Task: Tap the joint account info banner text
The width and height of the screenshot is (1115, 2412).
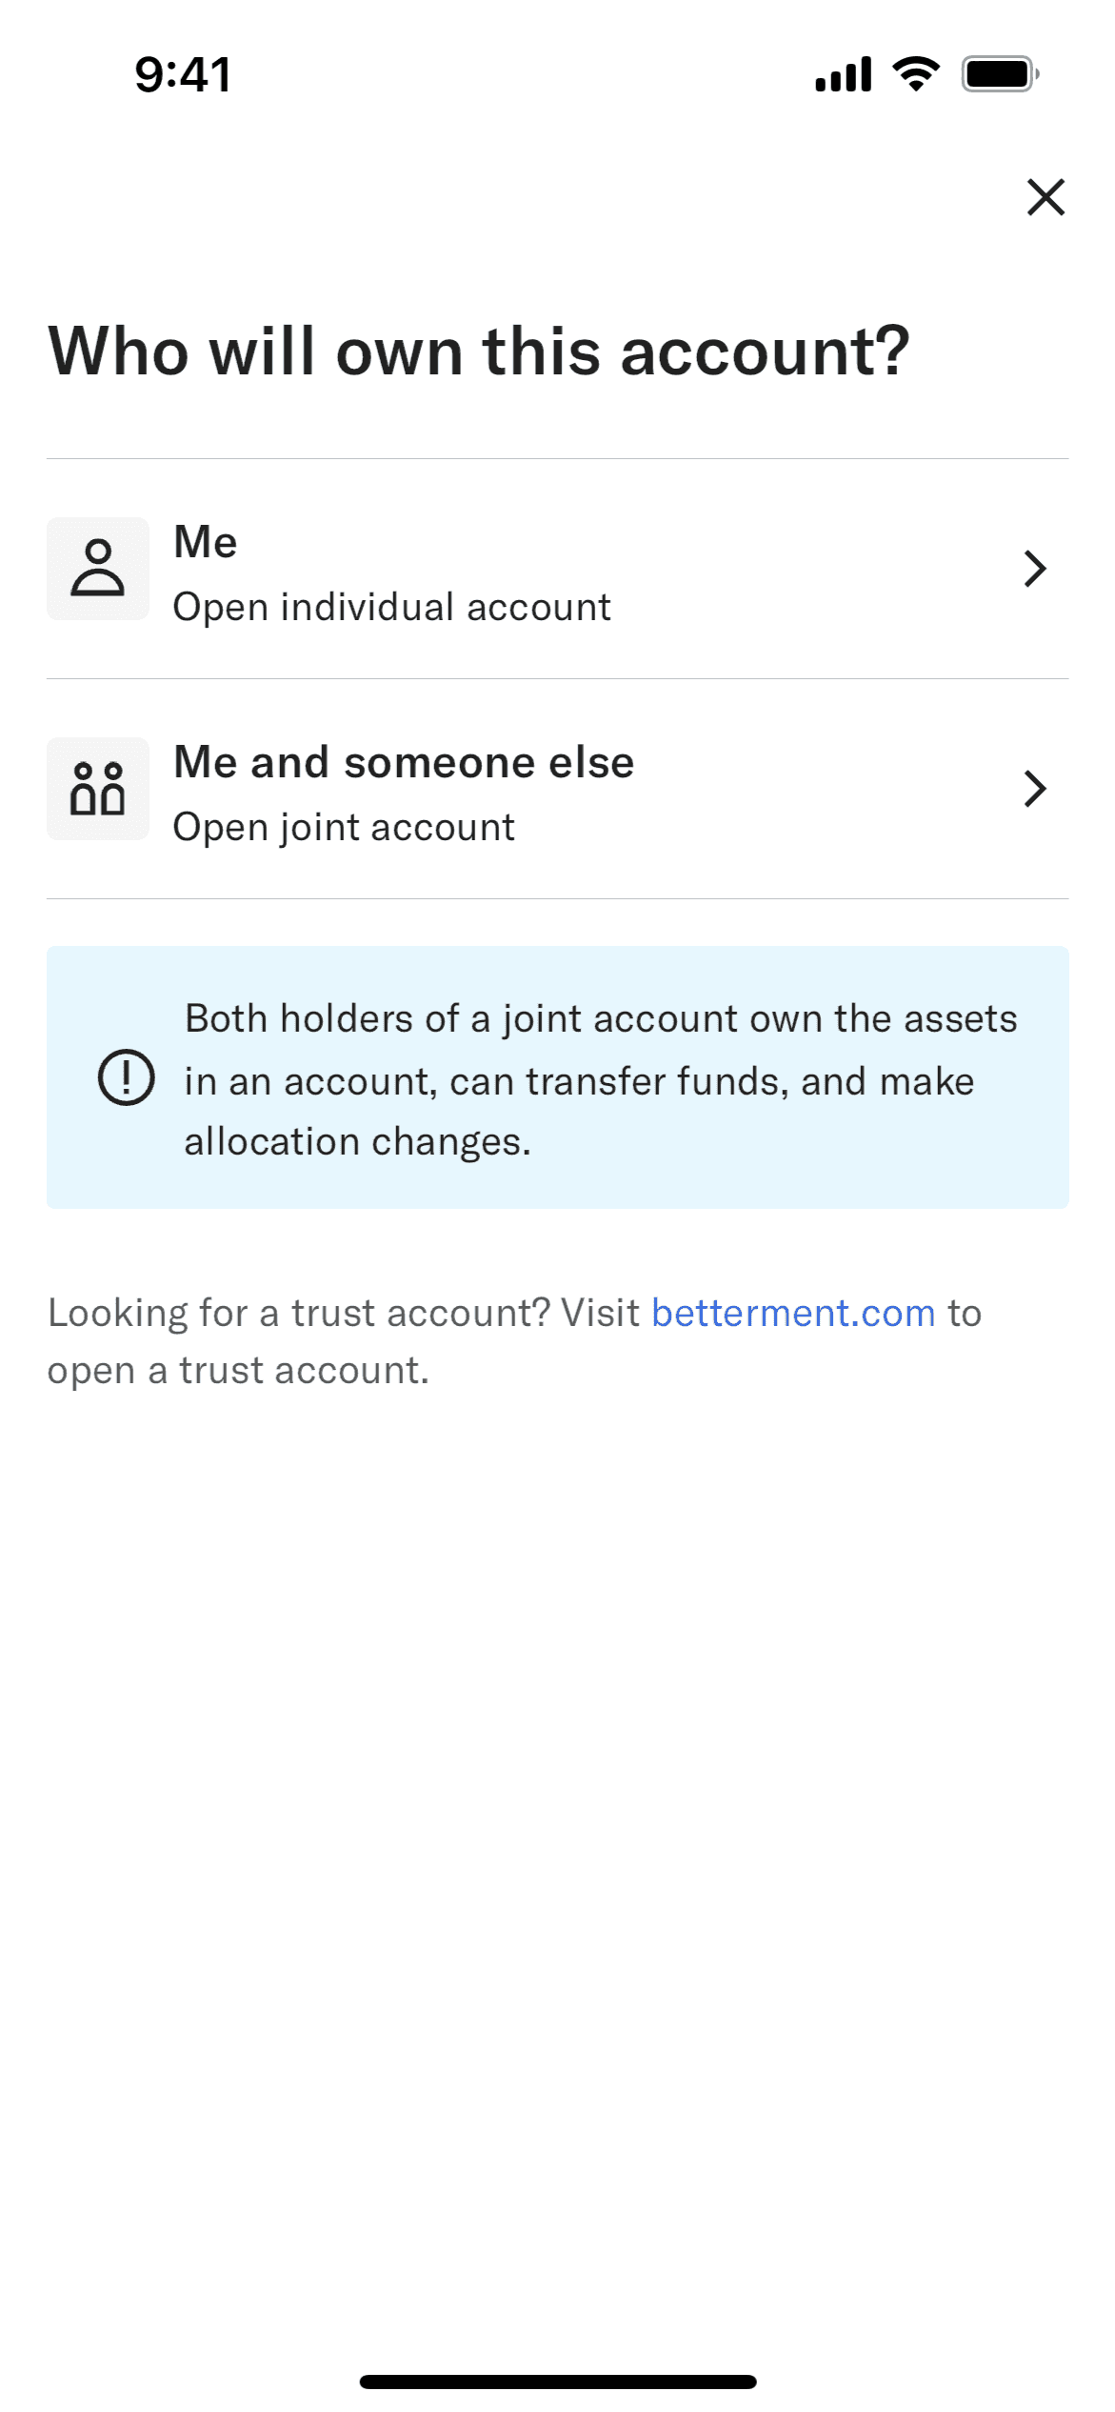Action: point(600,1079)
